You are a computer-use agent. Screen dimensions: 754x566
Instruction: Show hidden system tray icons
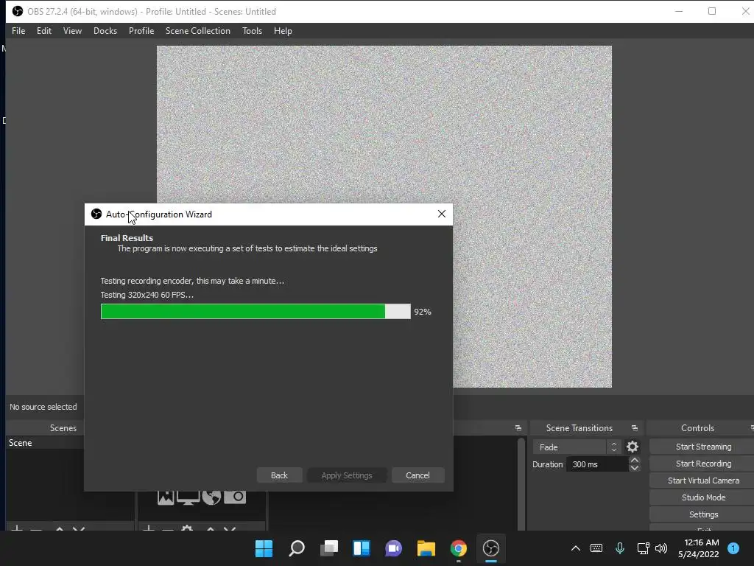(576, 548)
